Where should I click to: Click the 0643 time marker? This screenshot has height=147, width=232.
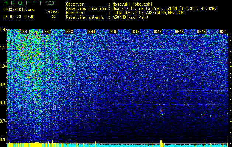tap(69, 32)
